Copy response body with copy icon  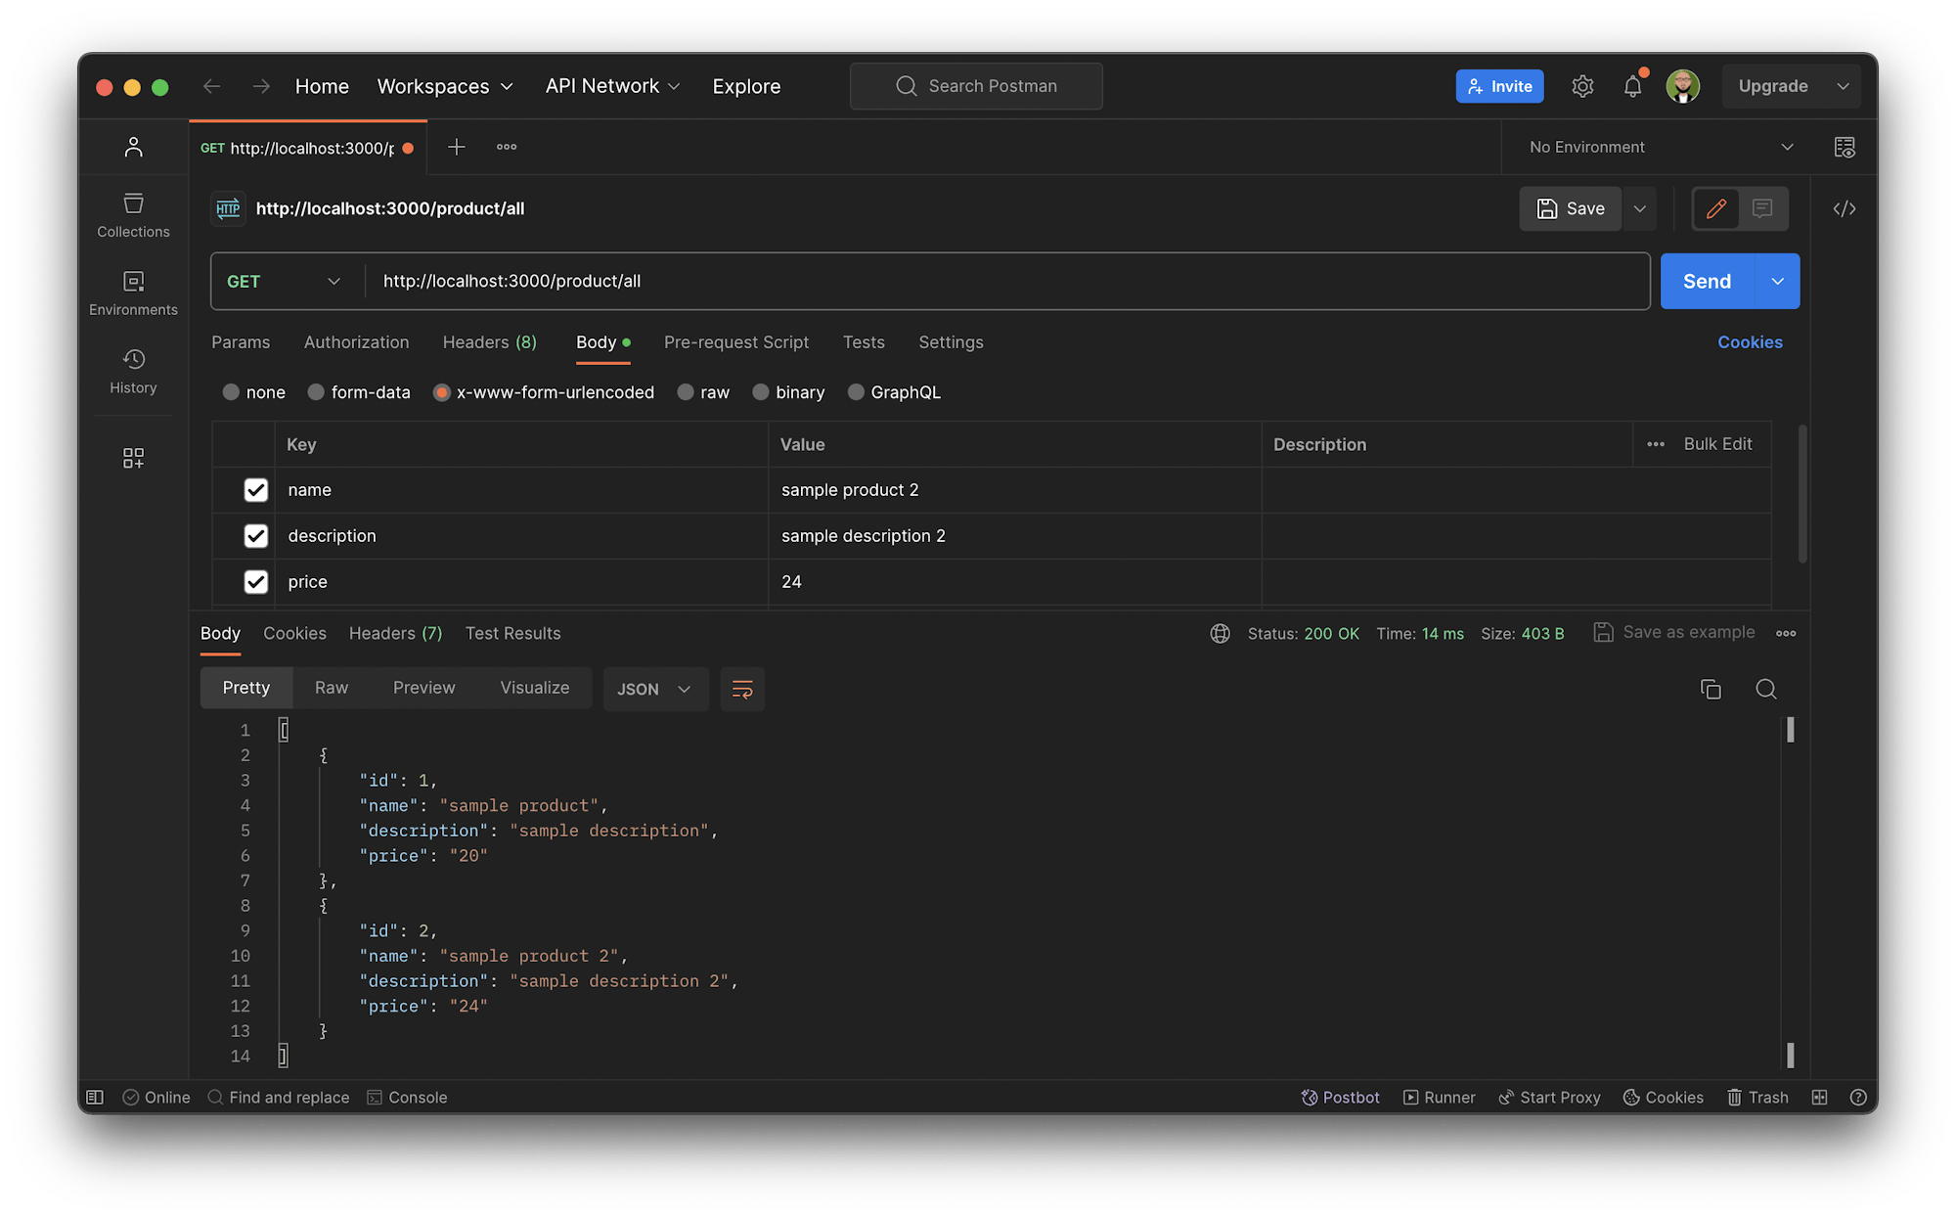pyautogui.click(x=1711, y=689)
